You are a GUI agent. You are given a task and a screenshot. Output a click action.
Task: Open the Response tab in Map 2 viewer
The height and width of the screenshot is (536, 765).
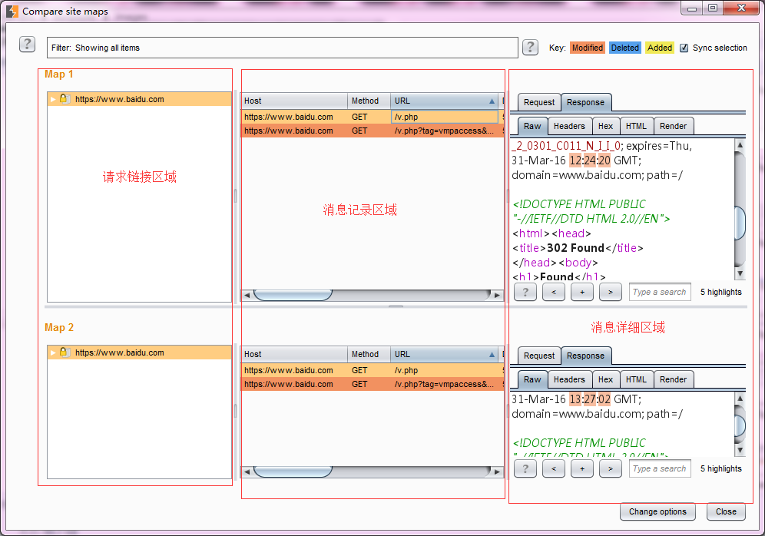point(586,356)
